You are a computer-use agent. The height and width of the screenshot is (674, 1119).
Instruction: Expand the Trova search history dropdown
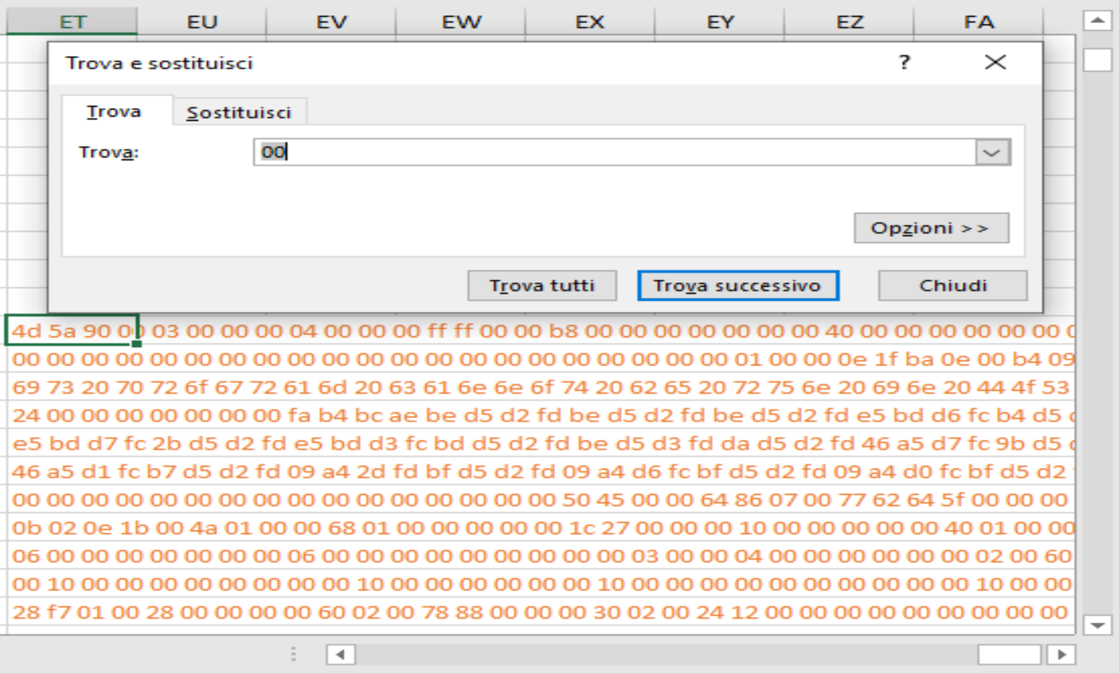click(992, 152)
